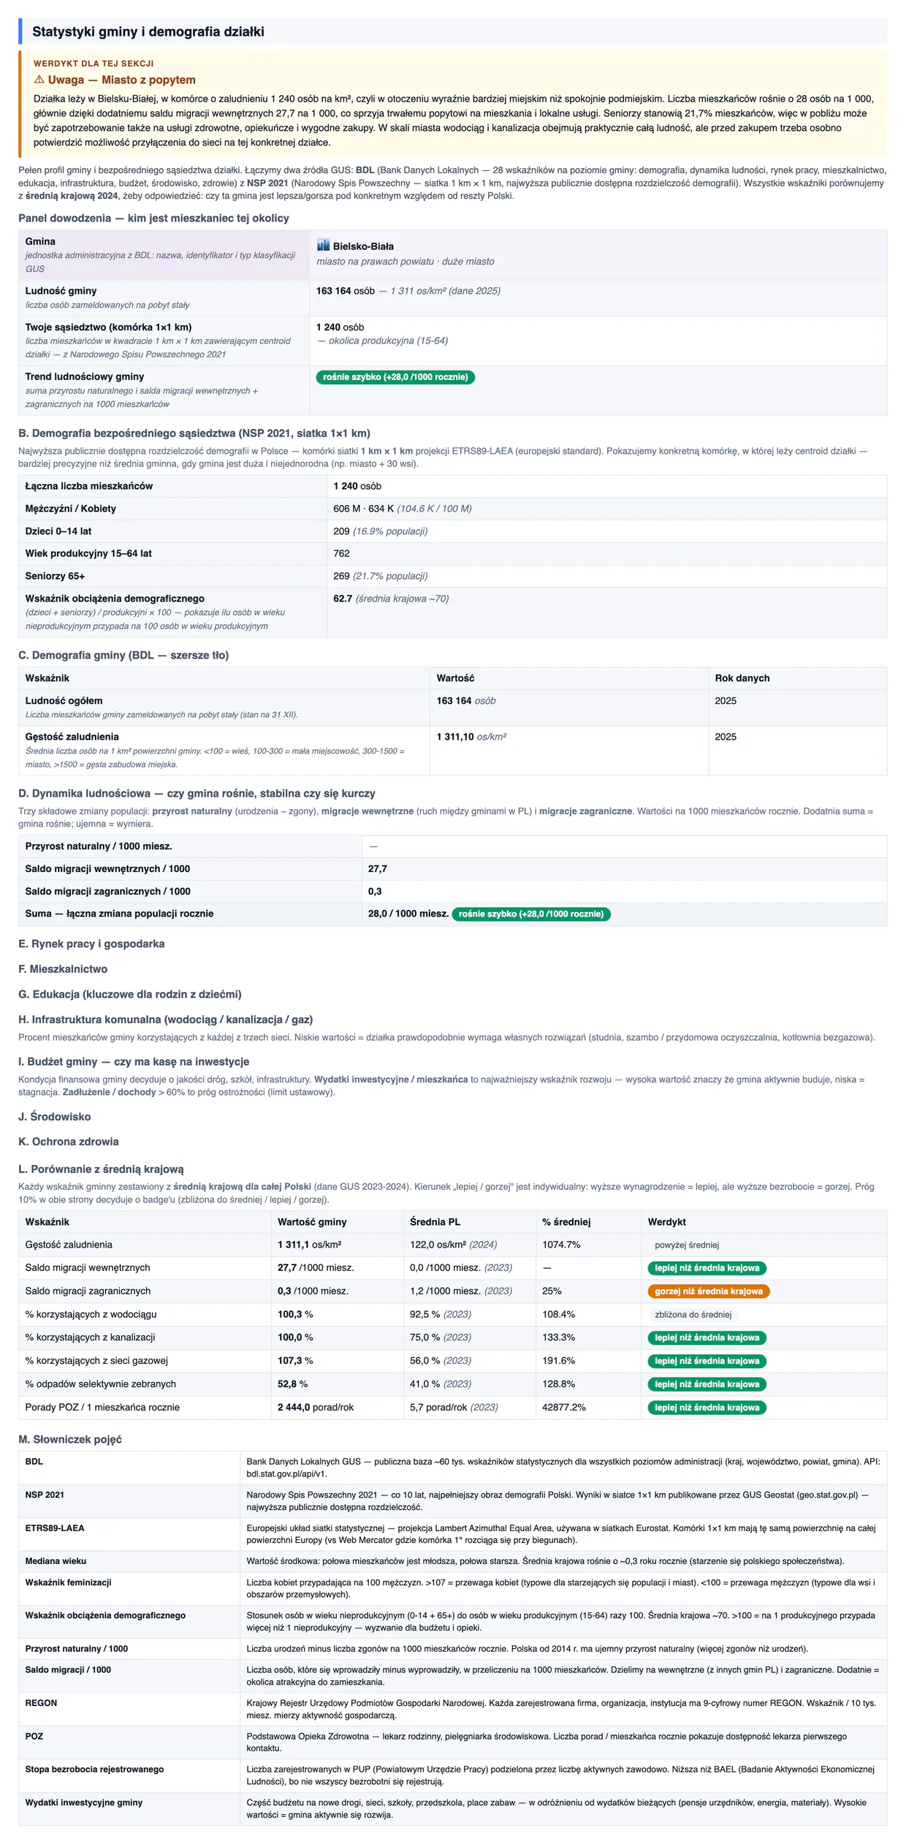Click verdict badge in odpadów selektywnie row

click(707, 1384)
